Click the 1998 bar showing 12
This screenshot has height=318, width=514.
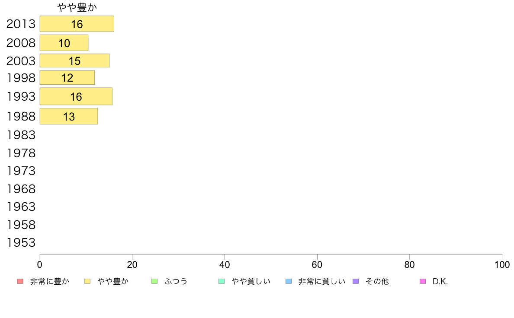tap(67, 78)
